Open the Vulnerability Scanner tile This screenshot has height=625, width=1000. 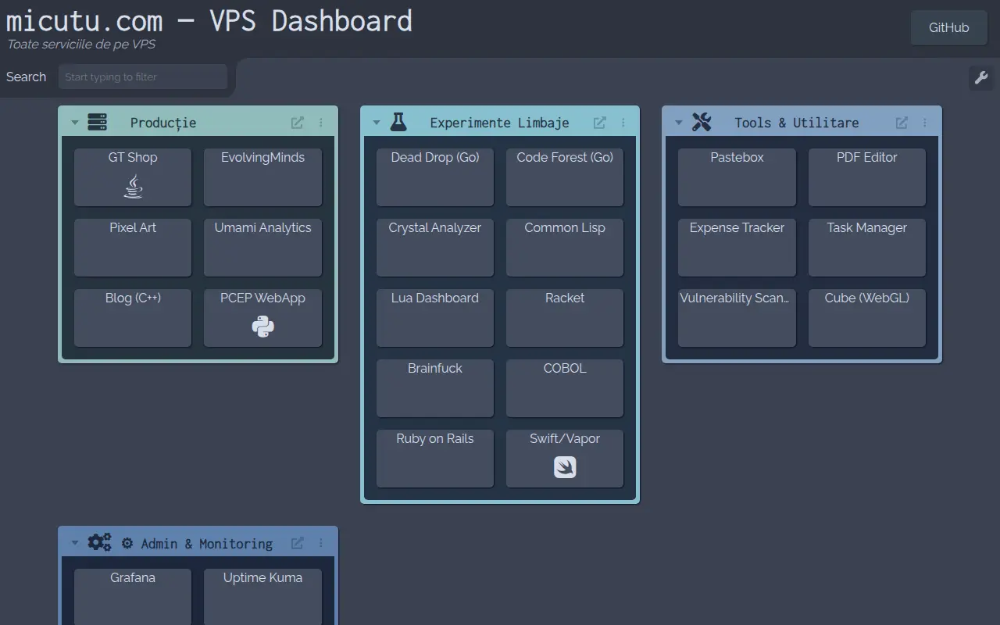(x=737, y=318)
